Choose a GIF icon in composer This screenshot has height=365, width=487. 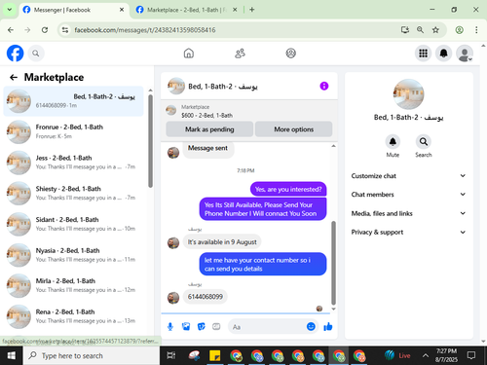pyautogui.click(x=216, y=327)
